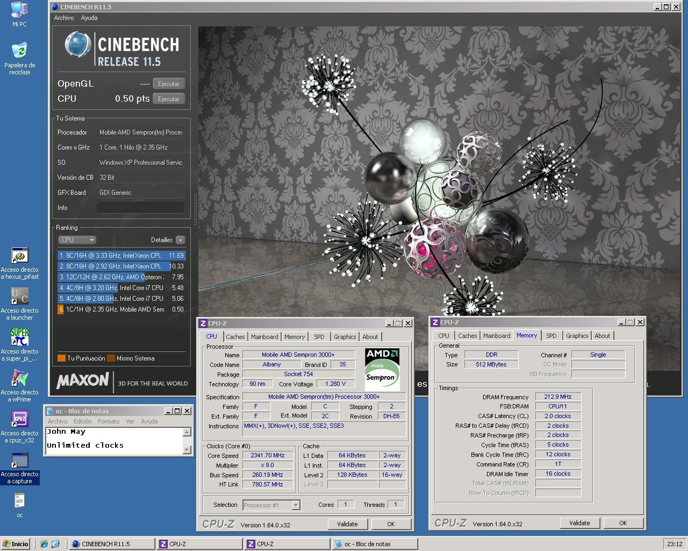Click Notepad scrollbar up arrow

point(187,432)
